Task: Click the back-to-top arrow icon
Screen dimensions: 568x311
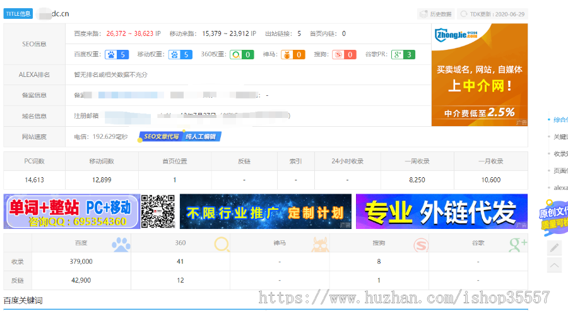Action: pos(554,265)
